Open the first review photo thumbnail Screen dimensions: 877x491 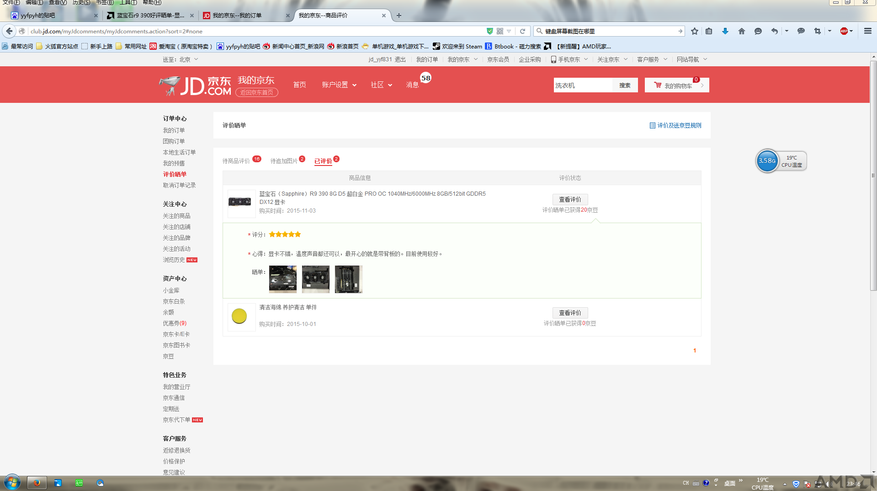tap(283, 279)
